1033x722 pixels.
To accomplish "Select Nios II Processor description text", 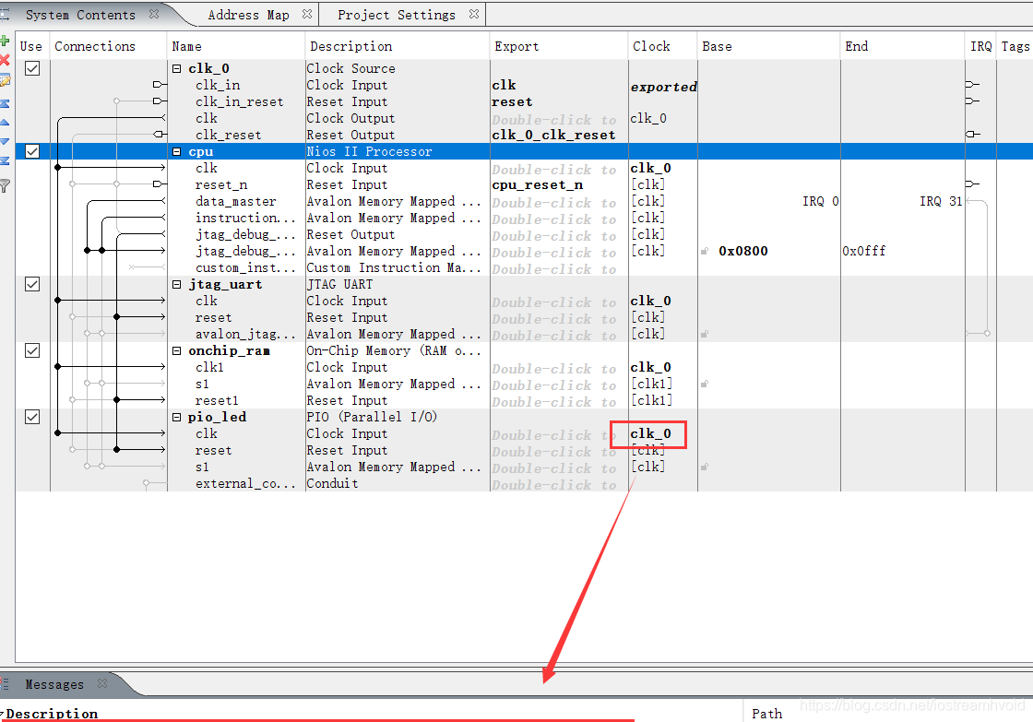I will tap(369, 151).
